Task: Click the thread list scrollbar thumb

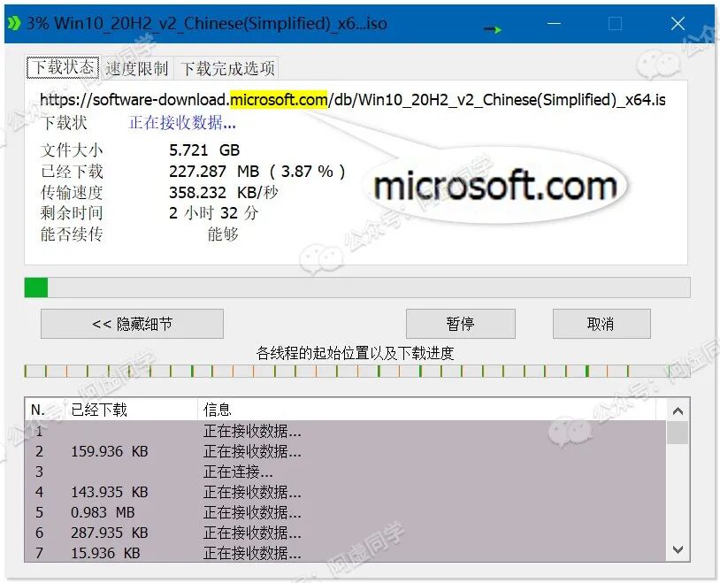Action: (x=678, y=433)
